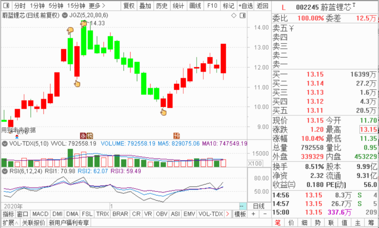
Task: Click the 返回 button in top toolbar
Action: 262,6
